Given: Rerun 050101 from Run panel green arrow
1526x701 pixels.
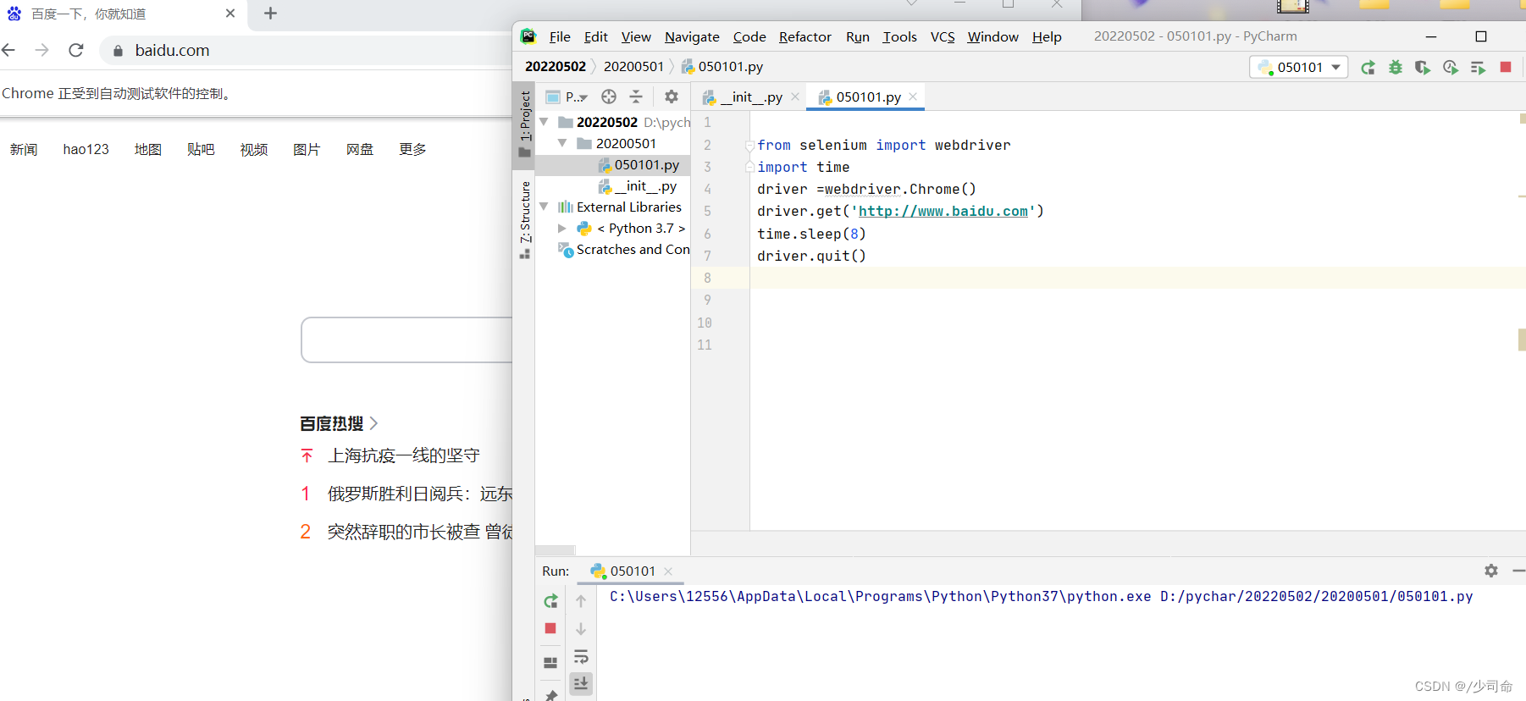Looking at the screenshot, I should pyautogui.click(x=550, y=601).
